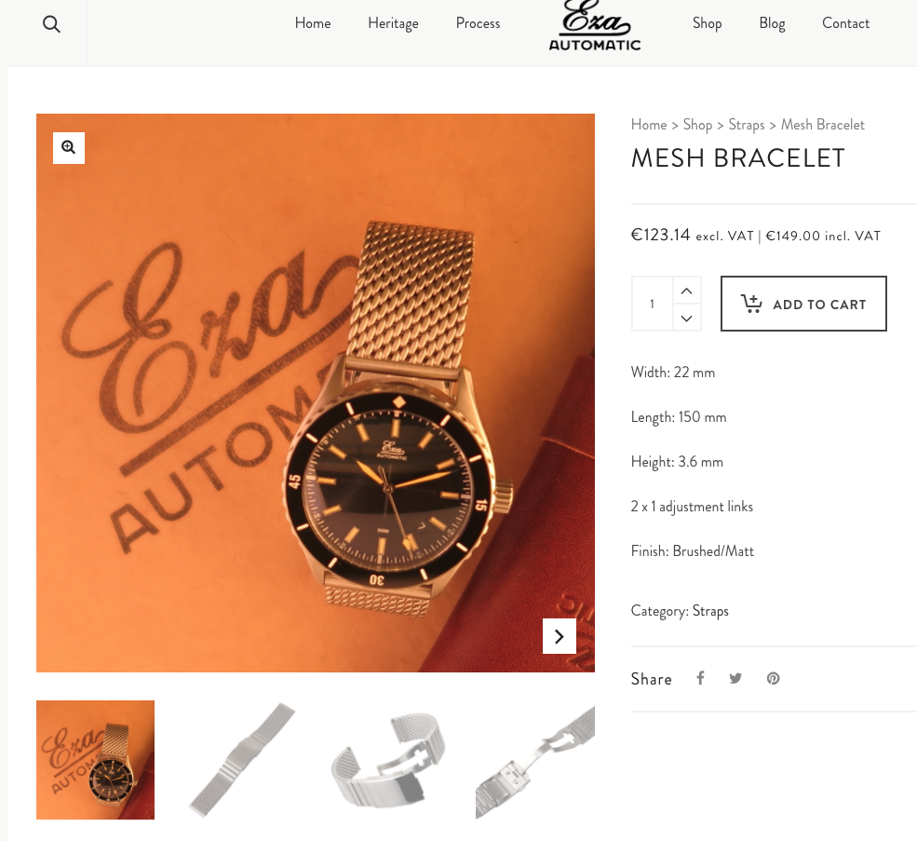The height and width of the screenshot is (841, 917).
Task: Share on Facebook icon
Action: tap(700, 678)
